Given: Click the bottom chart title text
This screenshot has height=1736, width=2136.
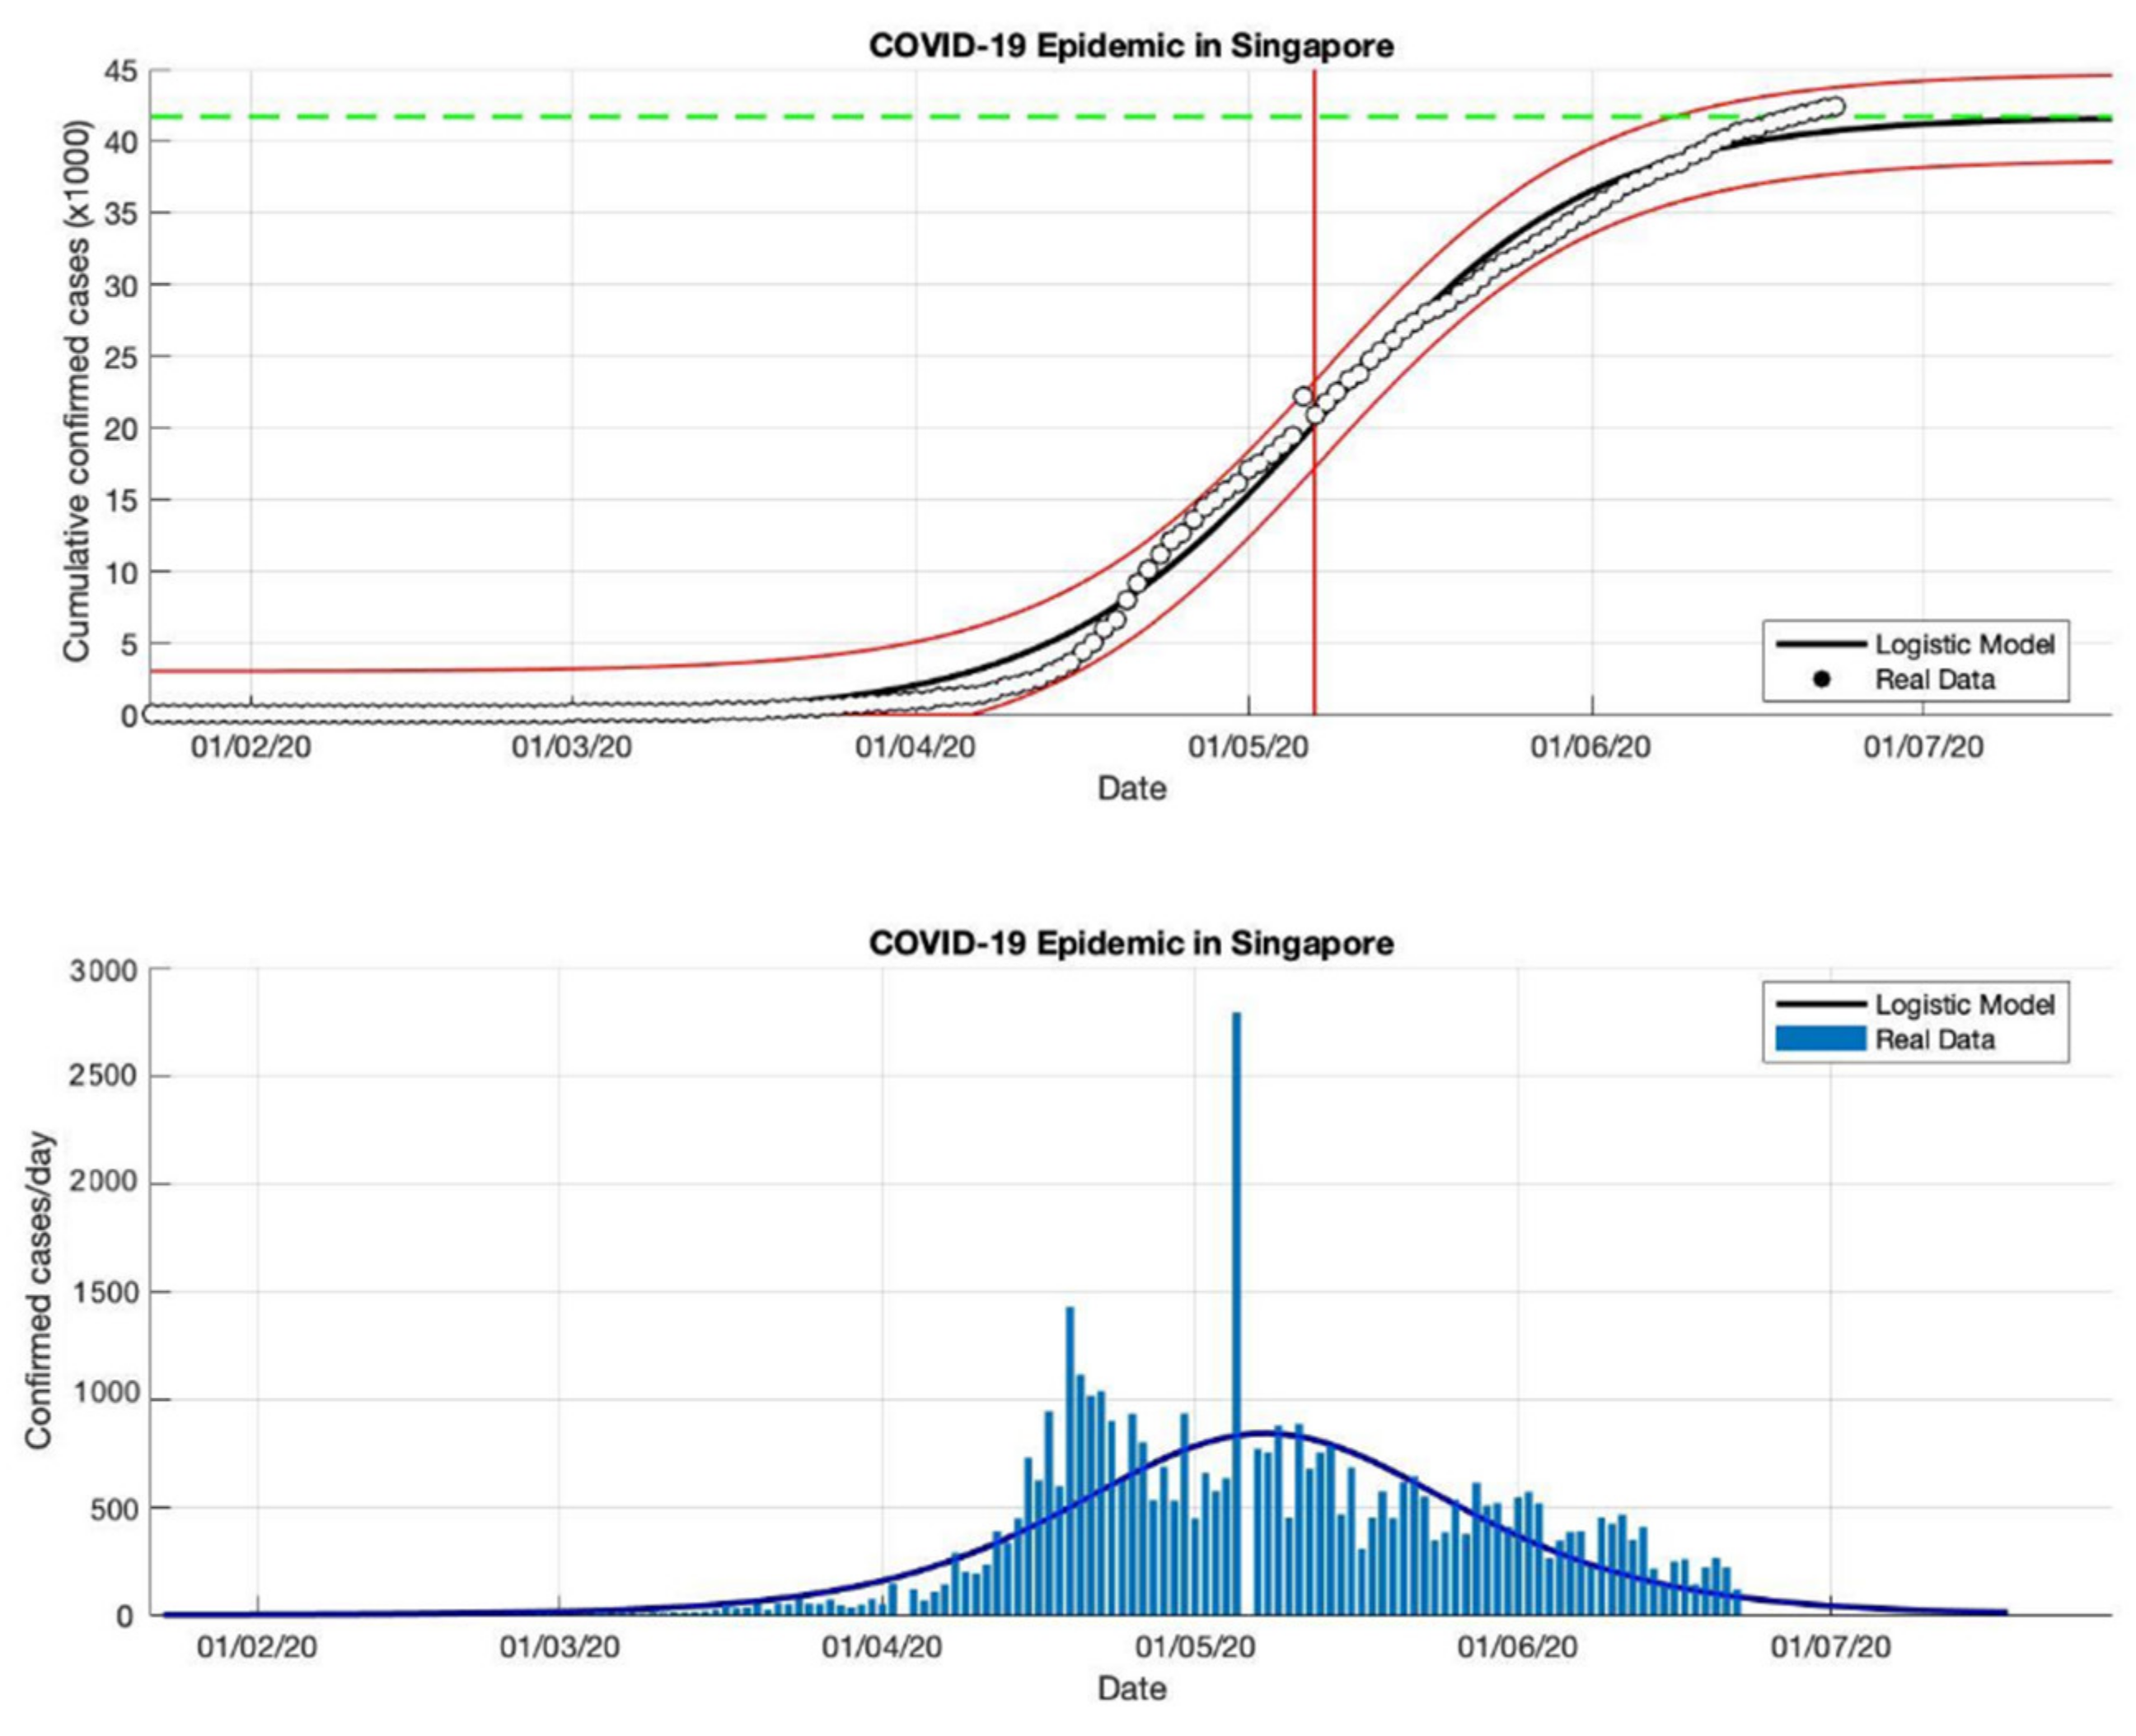Looking at the screenshot, I should click(1131, 943).
